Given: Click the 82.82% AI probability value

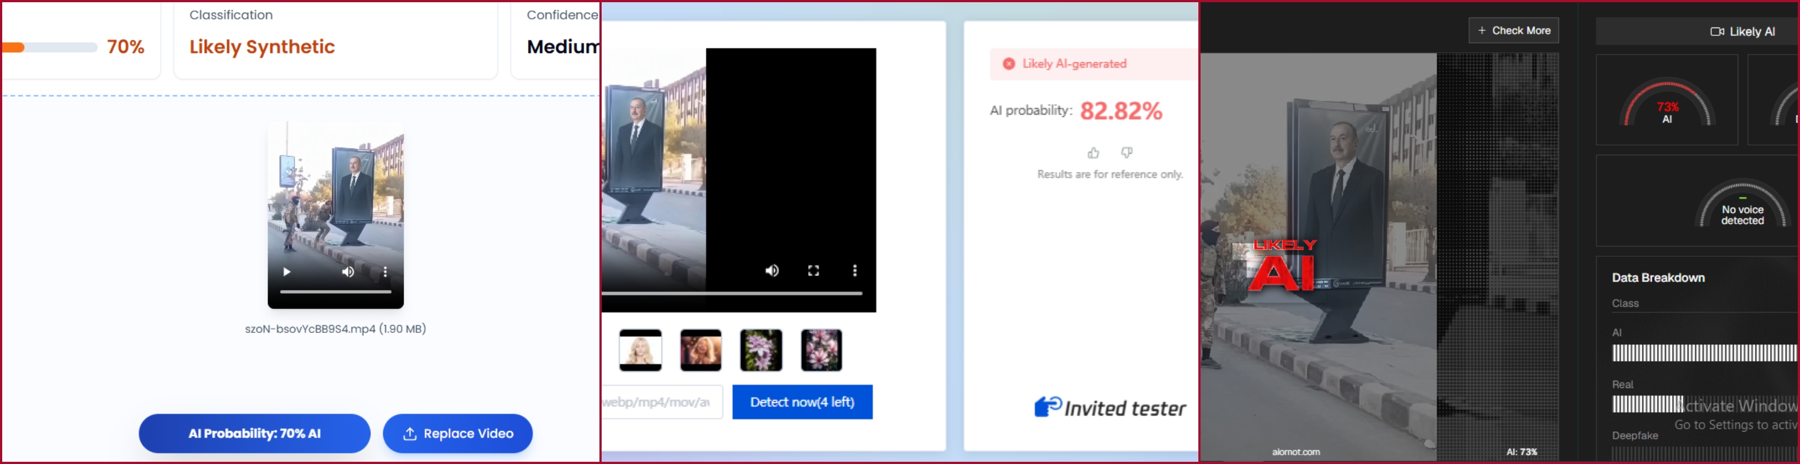Looking at the screenshot, I should [1122, 110].
